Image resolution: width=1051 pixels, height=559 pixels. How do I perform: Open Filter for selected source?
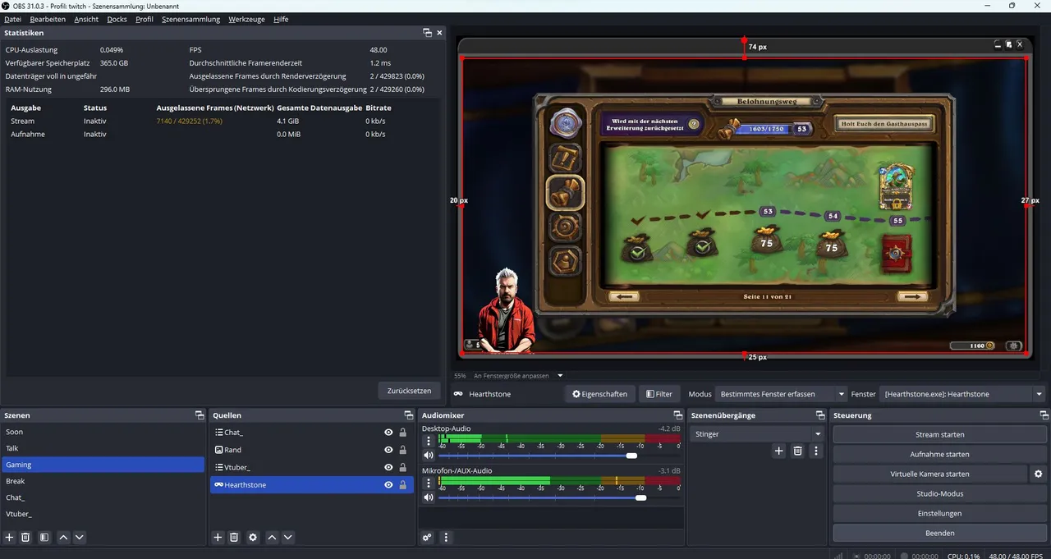pyautogui.click(x=659, y=394)
